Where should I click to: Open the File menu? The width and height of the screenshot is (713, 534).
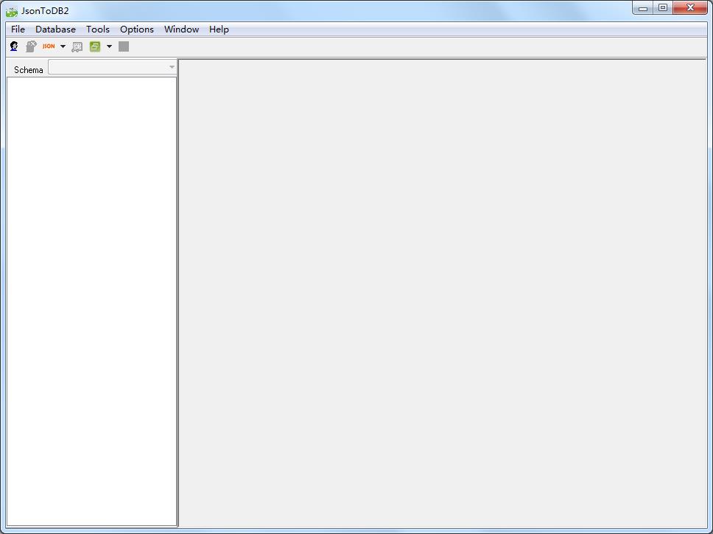click(x=17, y=29)
